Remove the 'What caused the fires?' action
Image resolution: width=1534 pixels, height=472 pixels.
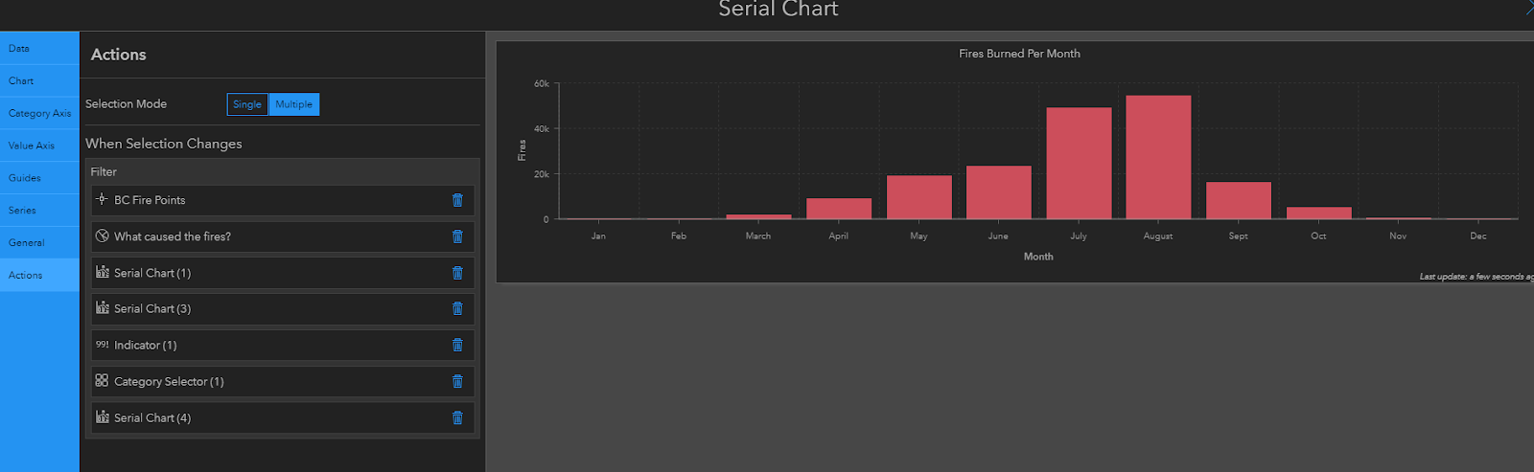pyautogui.click(x=457, y=236)
